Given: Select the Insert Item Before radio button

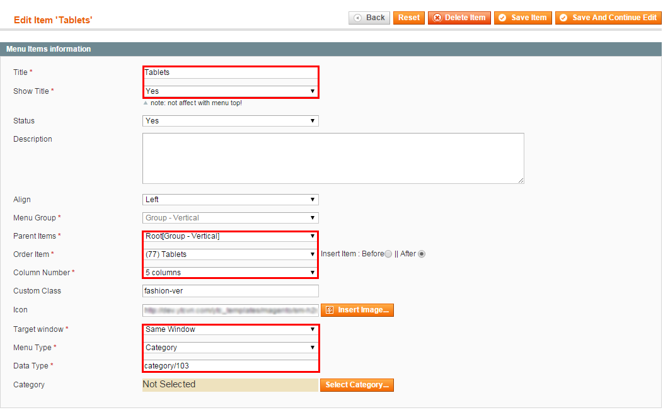Looking at the screenshot, I should [388, 254].
